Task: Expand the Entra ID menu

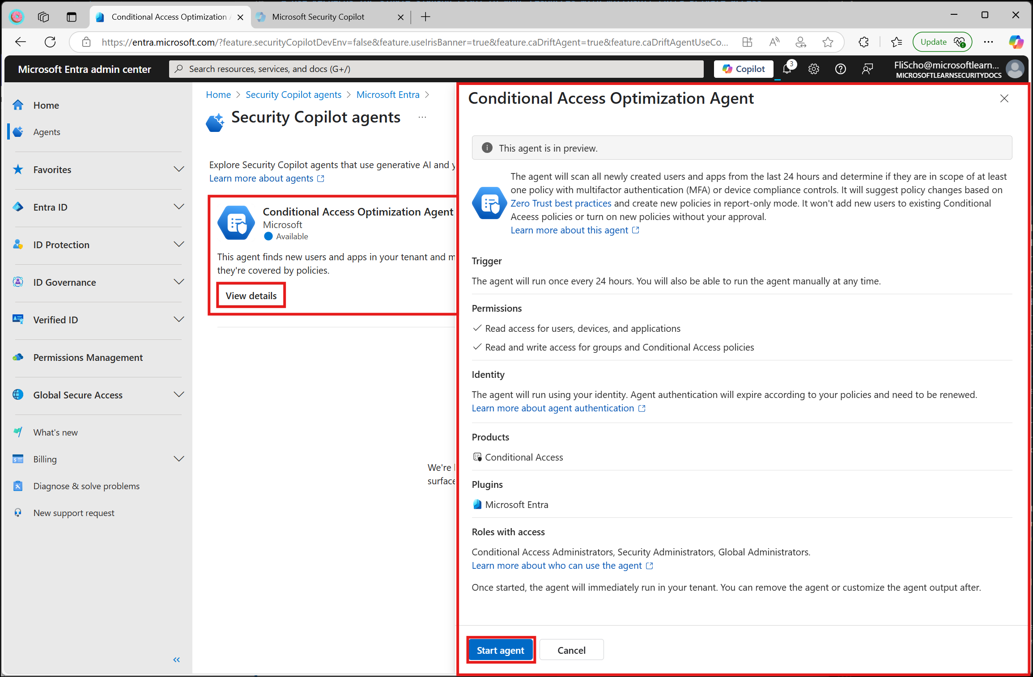Action: pos(179,207)
